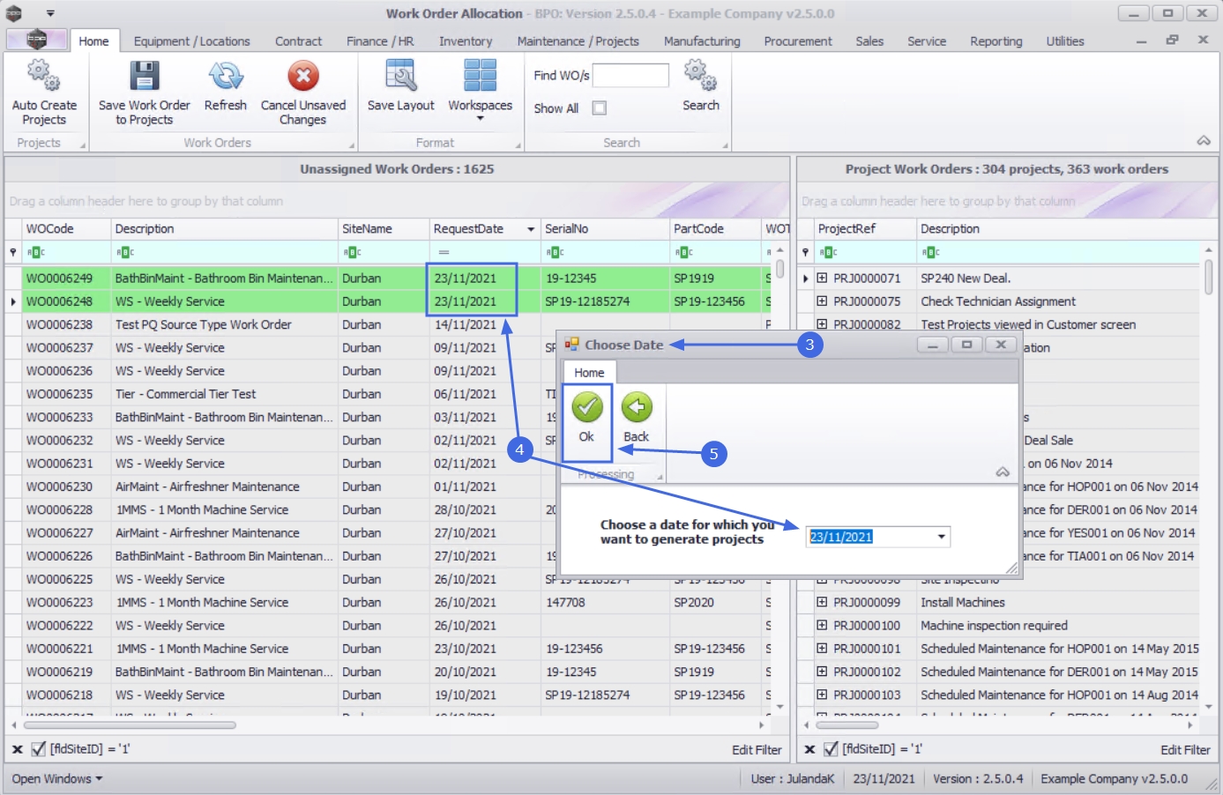Click the Unassigned Work Orders horizontal scrollbar
This screenshot has height=795, width=1223.
tap(130, 725)
